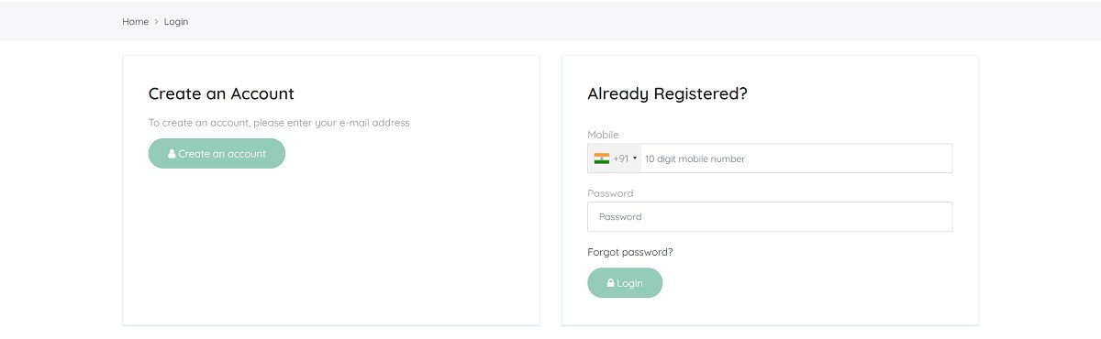Image resolution: width=1101 pixels, height=339 pixels.
Task: Click the breadcrumb chevron separator
Action: point(156,21)
